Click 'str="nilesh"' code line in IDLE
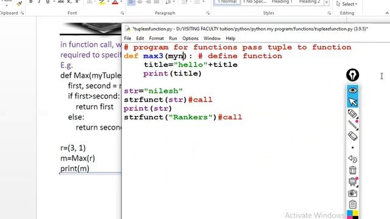The image size is (390, 219). [153, 91]
